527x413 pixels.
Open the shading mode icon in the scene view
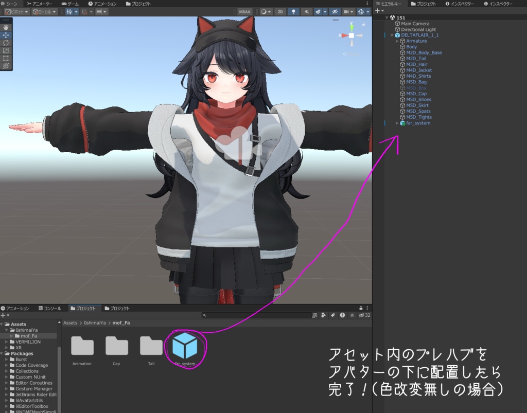click(x=264, y=11)
